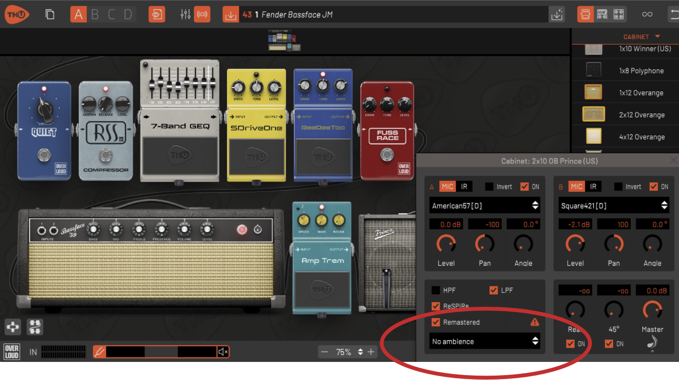
Task: Select the MIC tab for channel B
Action: pos(577,187)
